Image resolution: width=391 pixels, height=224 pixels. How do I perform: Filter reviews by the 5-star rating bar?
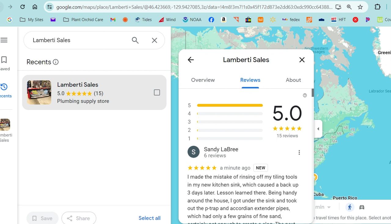[225, 105]
